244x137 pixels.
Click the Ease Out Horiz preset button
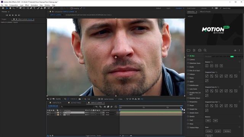[x=227, y=131]
